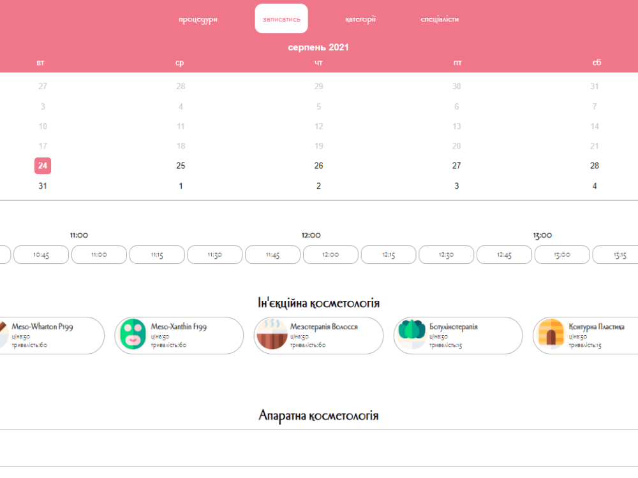Screen dimensions: 638x478
Task: Select the Ботулінотерапія procedure name
Action: click(454, 327)
